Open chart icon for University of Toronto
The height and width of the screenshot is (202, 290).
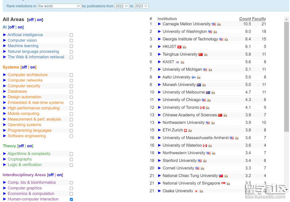[x=208, y=108]
